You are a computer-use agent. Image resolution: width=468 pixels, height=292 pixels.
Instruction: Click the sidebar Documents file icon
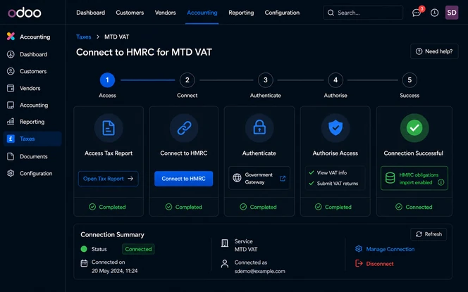(x=11, y=156)
